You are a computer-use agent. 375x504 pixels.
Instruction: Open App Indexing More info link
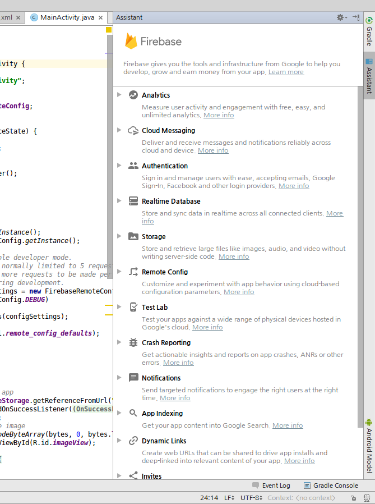tap(288, 425)
